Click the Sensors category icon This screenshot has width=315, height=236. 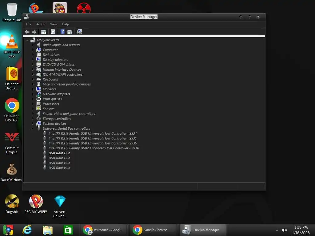pos(39,109)
